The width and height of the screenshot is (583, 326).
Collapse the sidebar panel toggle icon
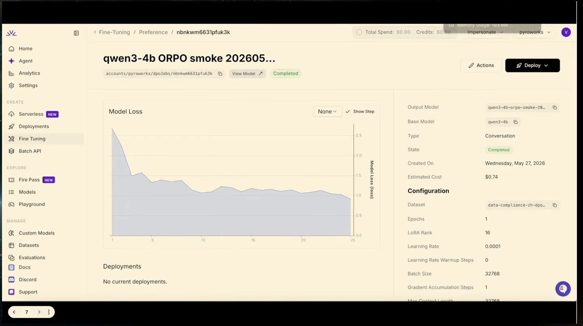tap(76, 33)
